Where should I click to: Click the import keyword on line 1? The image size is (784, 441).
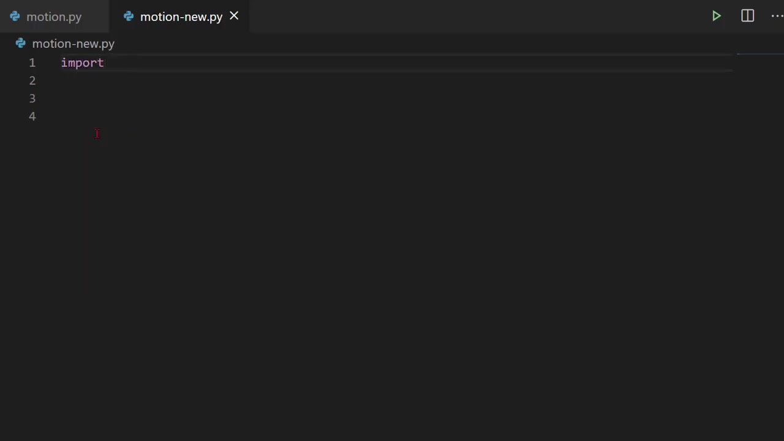pyautogui.click(x=82, y=62)
